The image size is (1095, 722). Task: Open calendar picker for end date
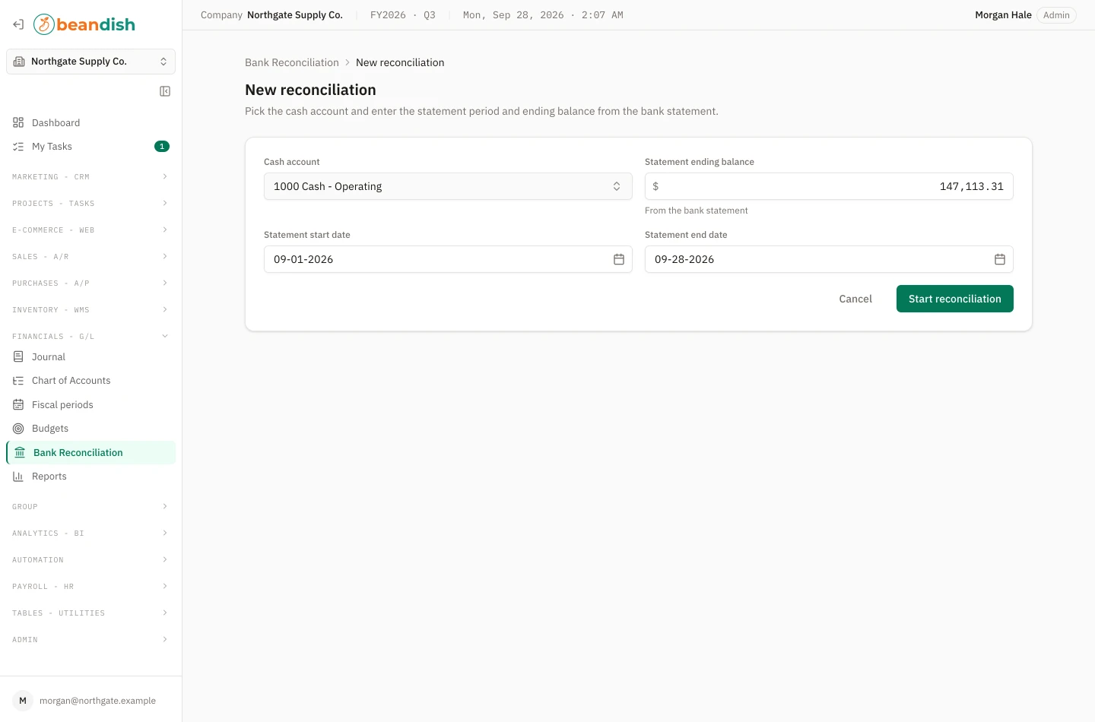click(x=1000, y=259)
